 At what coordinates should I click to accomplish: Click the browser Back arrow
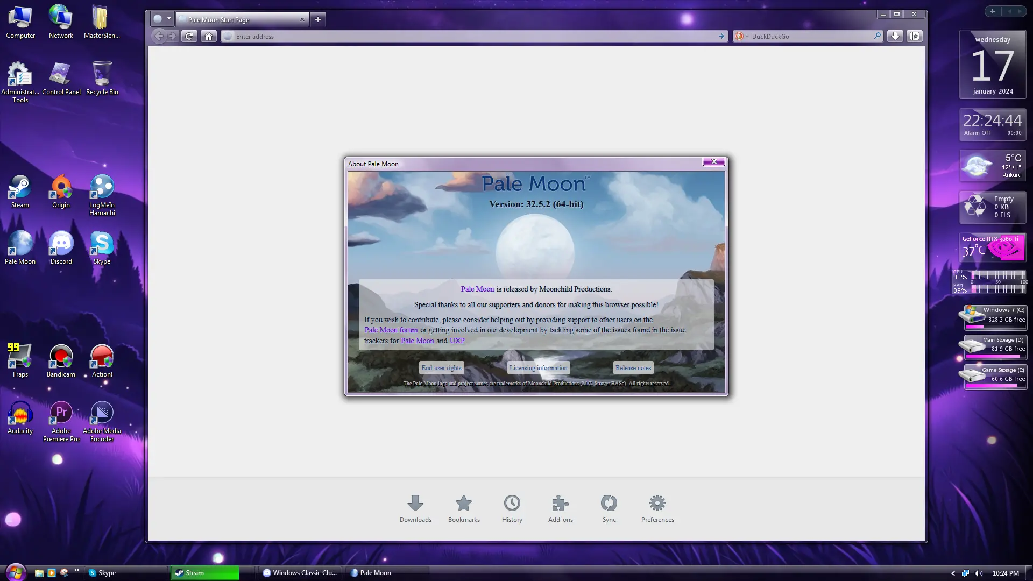[x=159, y=36]
